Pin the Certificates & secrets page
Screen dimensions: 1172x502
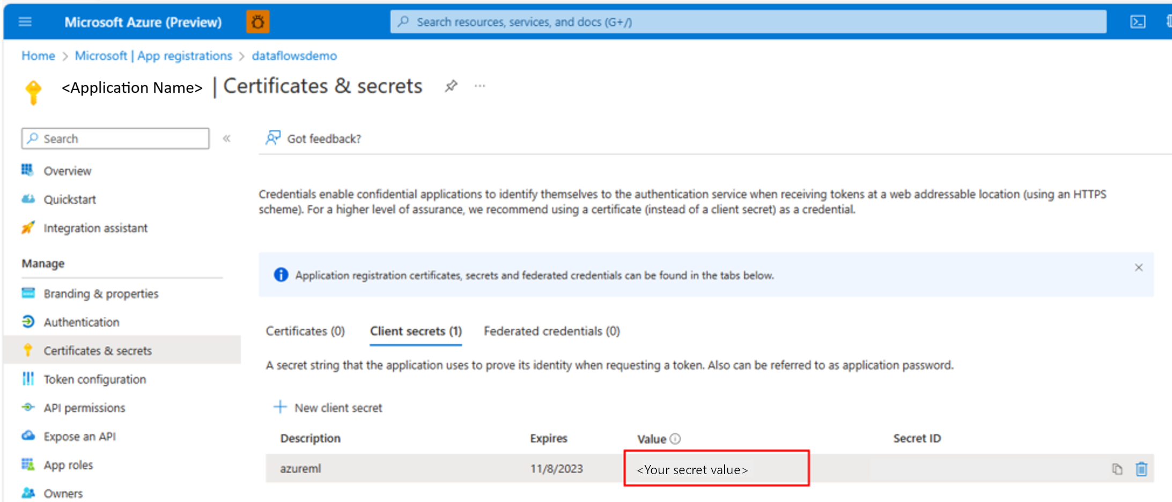point(451,86)
